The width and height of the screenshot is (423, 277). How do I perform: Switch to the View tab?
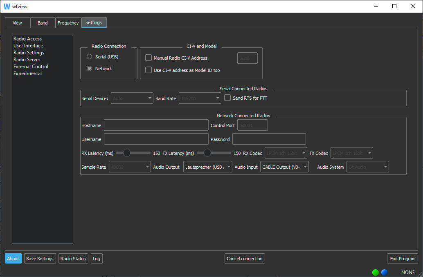[17, 23]
